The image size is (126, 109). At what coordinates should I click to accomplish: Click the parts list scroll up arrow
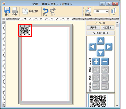coord(117,22)
